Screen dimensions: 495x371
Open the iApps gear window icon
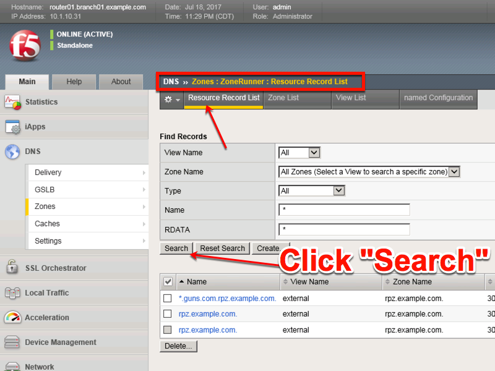click(12, 127)
